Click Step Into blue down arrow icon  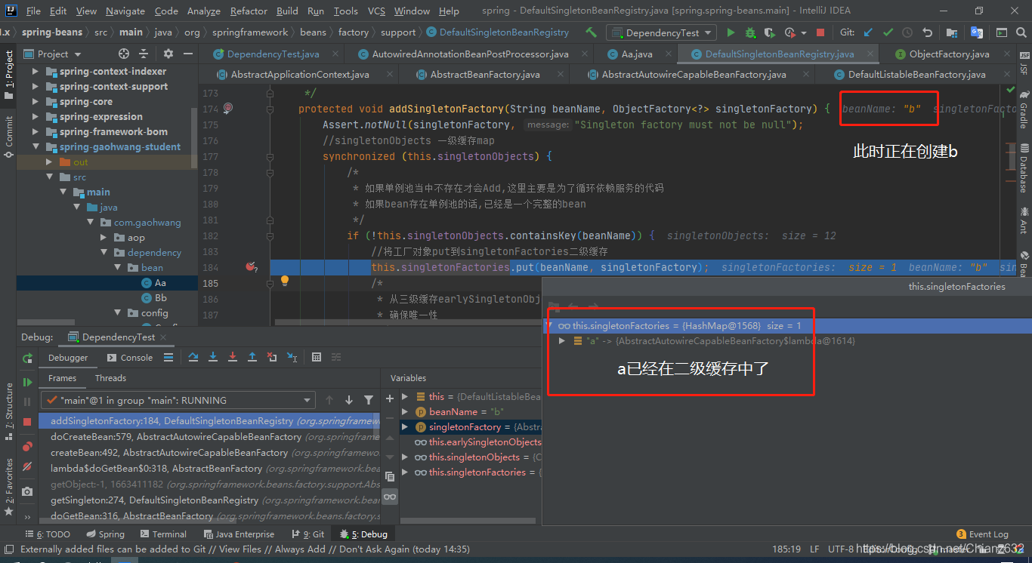[x=213, y=357]
